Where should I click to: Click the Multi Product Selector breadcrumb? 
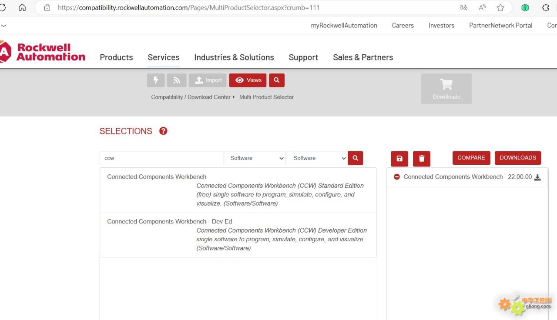266,97
